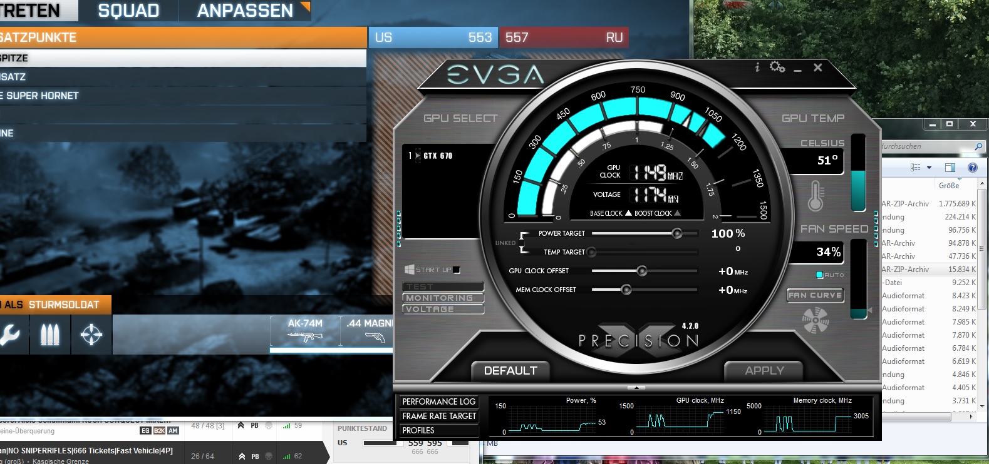Select file row sized 15.834 K
This screenshot has height=464, width=989.
coord(929,270)
